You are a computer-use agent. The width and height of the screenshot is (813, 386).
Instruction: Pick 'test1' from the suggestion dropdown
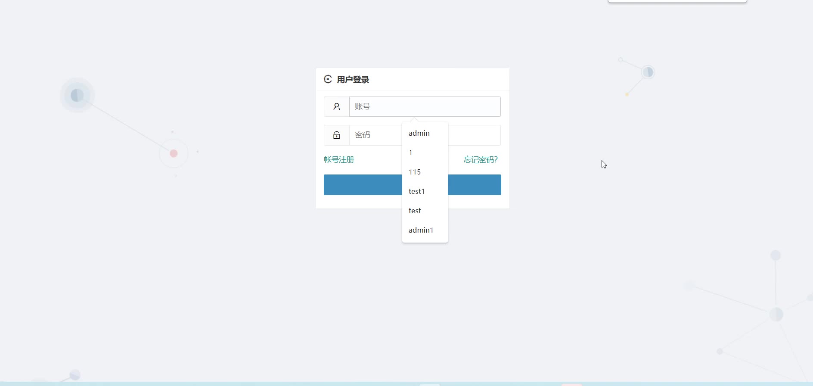click(x=425, y=191)
